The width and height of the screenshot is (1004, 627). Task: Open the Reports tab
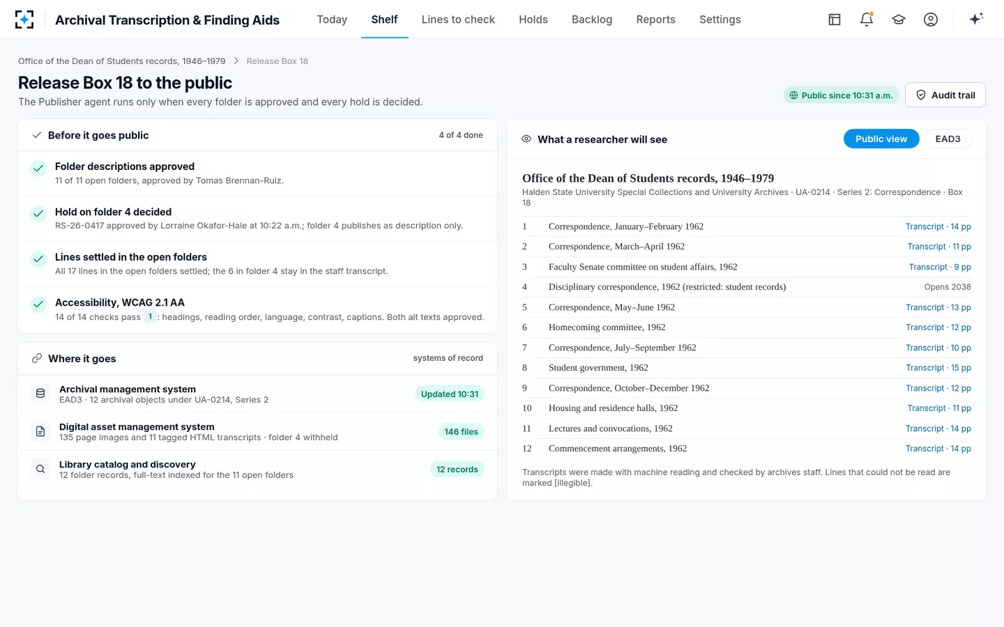pos(655,20)
